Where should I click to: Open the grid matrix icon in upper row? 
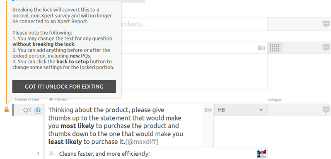[x=275, y=48]
